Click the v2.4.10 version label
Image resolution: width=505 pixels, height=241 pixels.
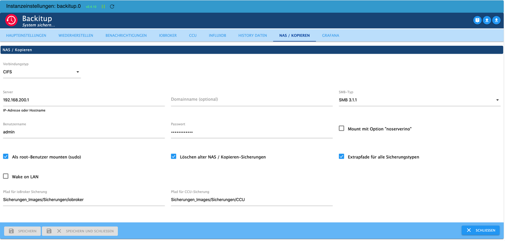pyautogui.click(x=91, y=7)
